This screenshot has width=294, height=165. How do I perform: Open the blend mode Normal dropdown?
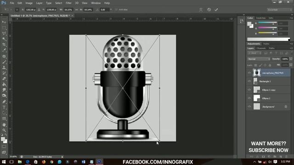(x=259, y=59)
